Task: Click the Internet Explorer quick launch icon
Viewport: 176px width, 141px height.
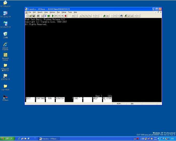Action: (19, 139)
